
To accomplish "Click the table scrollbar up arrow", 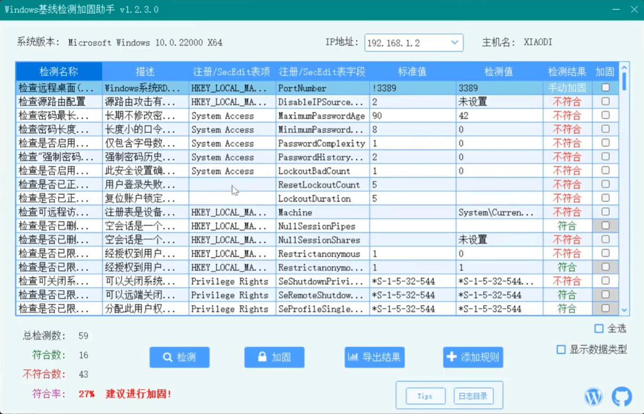I will (624, 68).
